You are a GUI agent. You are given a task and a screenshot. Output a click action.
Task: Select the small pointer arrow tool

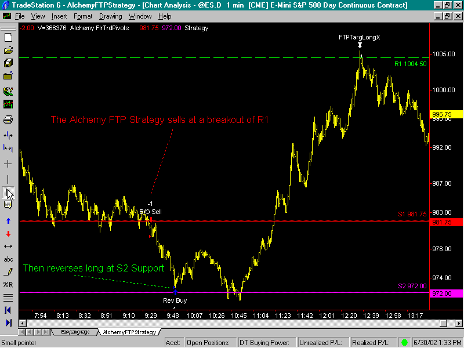click(x=9, y=194)
